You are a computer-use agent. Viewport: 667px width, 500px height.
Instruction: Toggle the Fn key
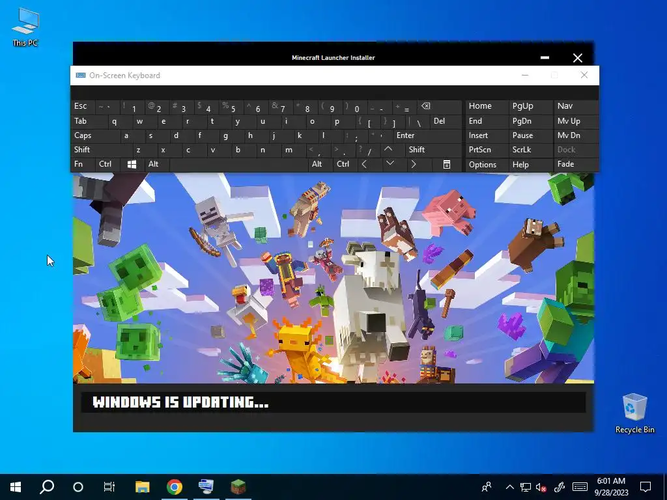pos(83,164)
